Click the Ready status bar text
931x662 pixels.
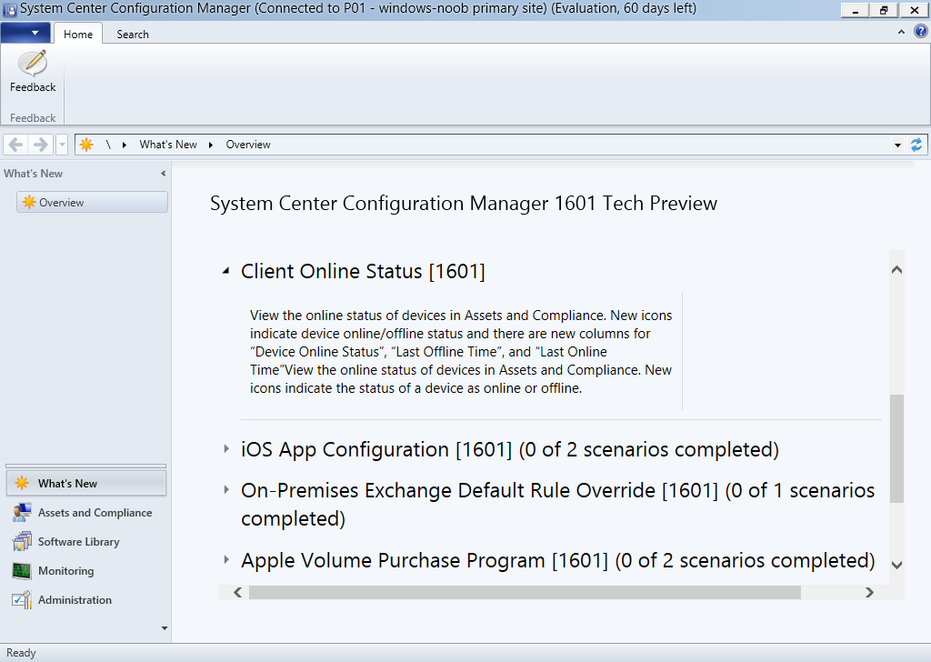[21, 653]
